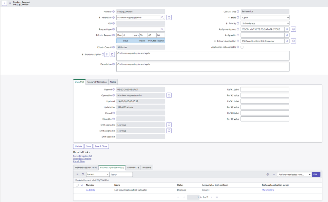This screenshot has width=328, height=202.
Task: Preview Shift assigned in record info
Action: (x=169, y=131)
